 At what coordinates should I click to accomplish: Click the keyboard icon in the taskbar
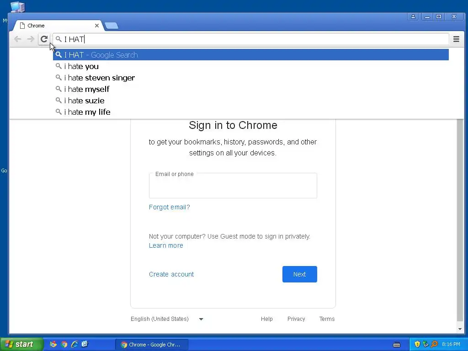point(397,345)
